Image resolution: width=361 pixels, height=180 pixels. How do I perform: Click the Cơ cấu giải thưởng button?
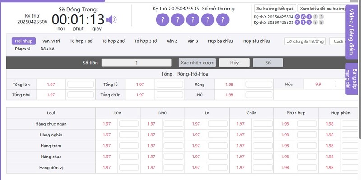[305, 41]
